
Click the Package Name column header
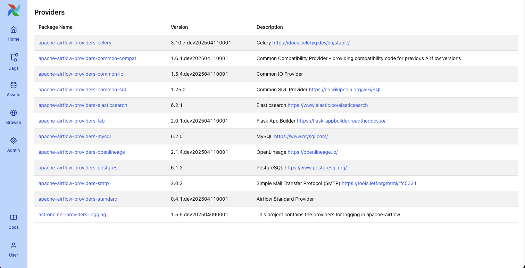point(56,27)
